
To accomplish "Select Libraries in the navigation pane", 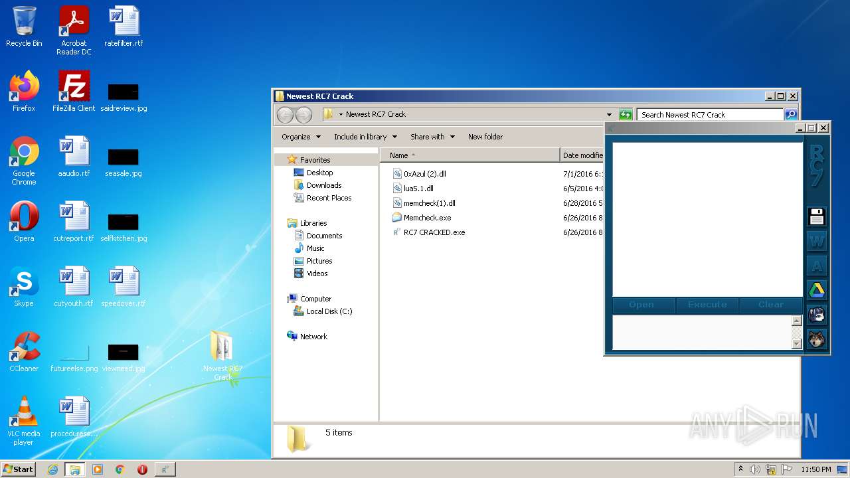I will pyautogui.click(x=313, y=223).
